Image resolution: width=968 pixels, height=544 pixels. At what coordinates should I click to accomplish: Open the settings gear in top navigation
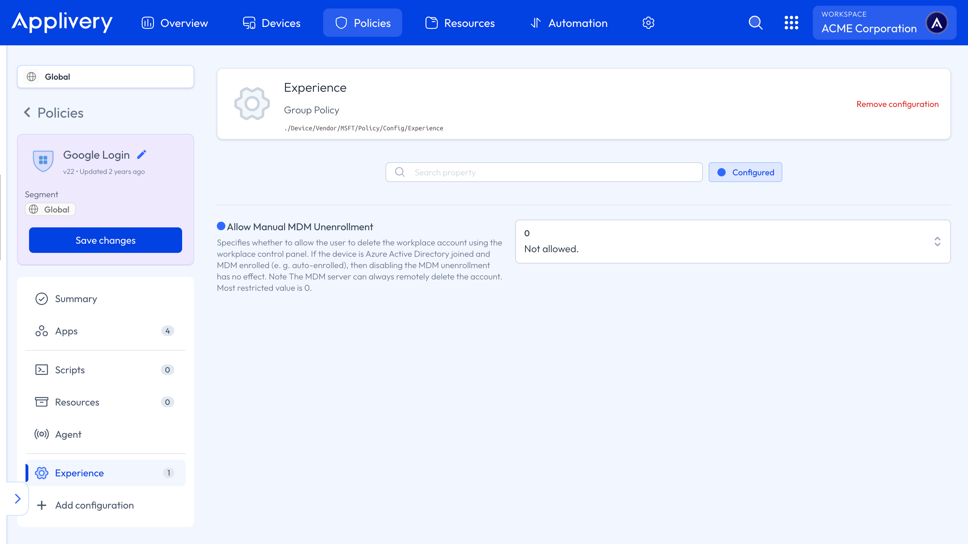point(648,23)
